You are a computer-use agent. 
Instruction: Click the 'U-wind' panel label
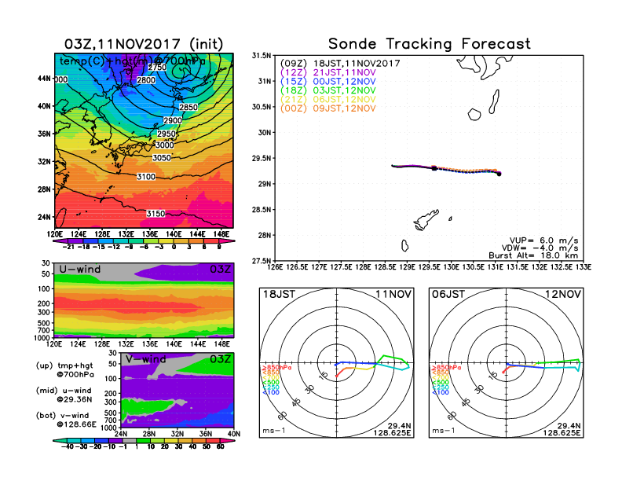click(x=80, y=270)
